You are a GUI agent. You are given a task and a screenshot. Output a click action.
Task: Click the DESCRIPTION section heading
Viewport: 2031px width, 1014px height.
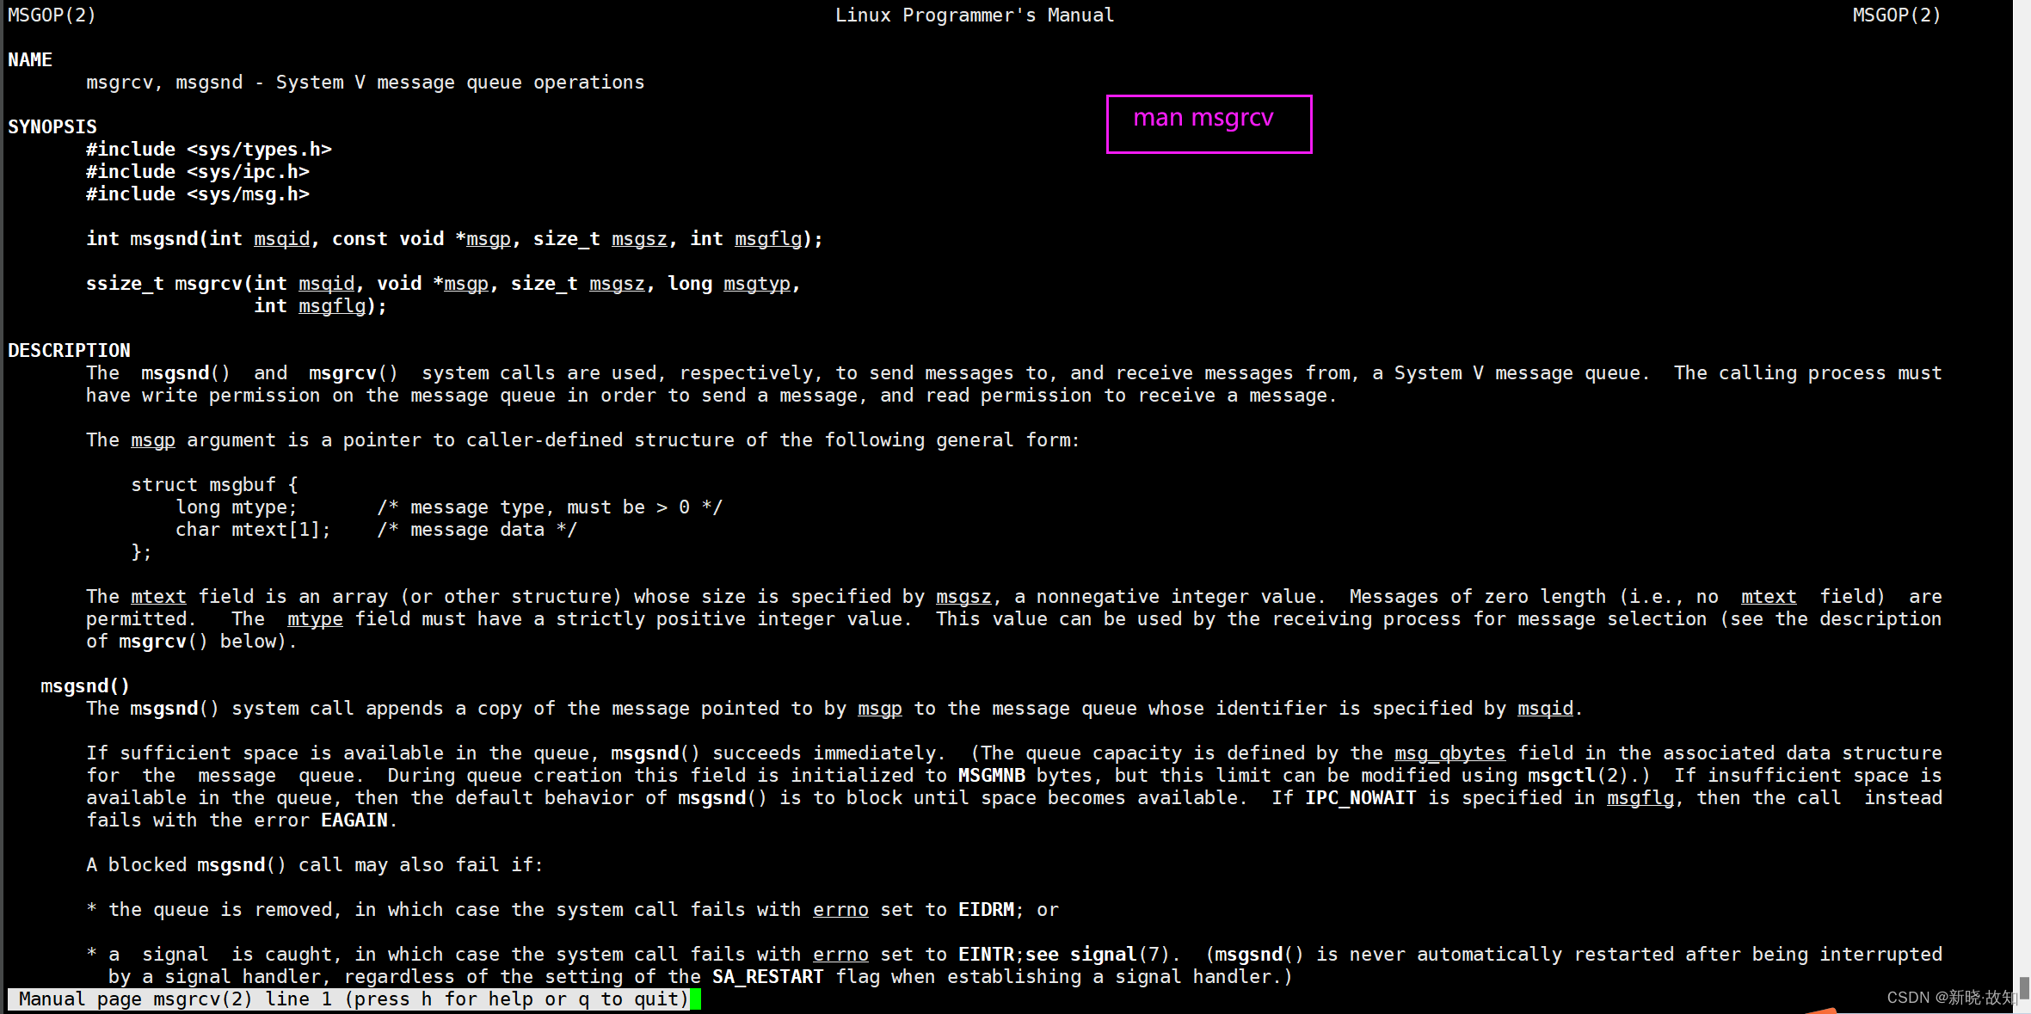pyautogui.click(x=69, y=350)
